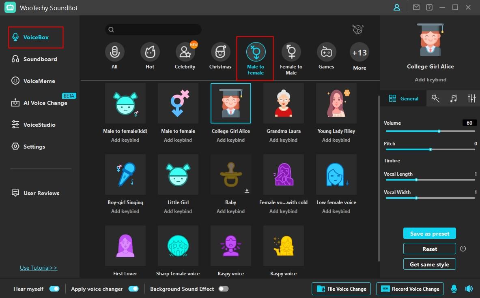The width and height of the screenshot is (480, 298).
Task: Add keybind for the Baby voice
Action: [x=231, y=211]
